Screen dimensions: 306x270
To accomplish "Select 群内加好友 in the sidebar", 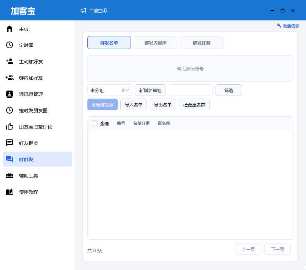I will click(x=37, y=78).
